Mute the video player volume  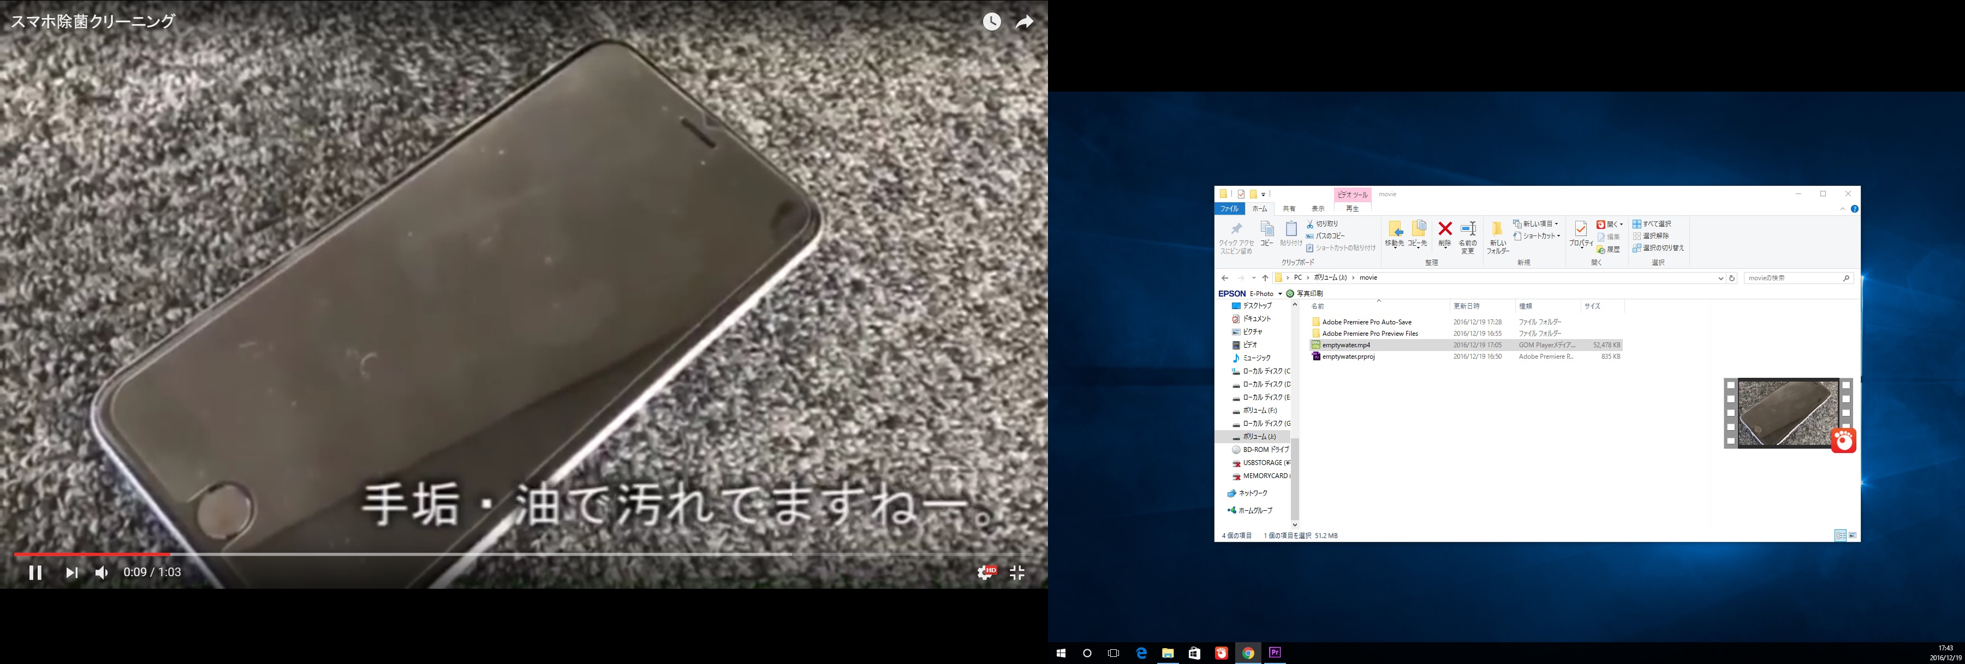click(102, 572)
